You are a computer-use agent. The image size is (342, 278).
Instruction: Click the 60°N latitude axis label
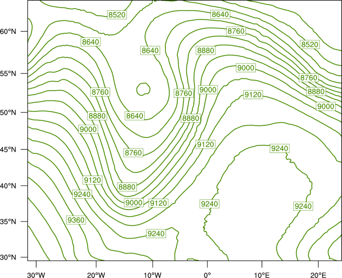[x=8, y=31]
